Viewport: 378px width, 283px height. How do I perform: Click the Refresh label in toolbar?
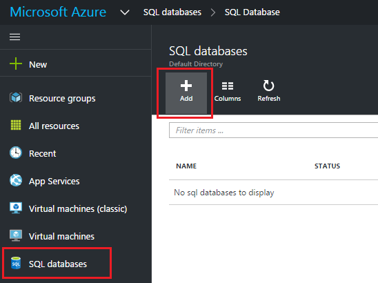click(269, 99)
